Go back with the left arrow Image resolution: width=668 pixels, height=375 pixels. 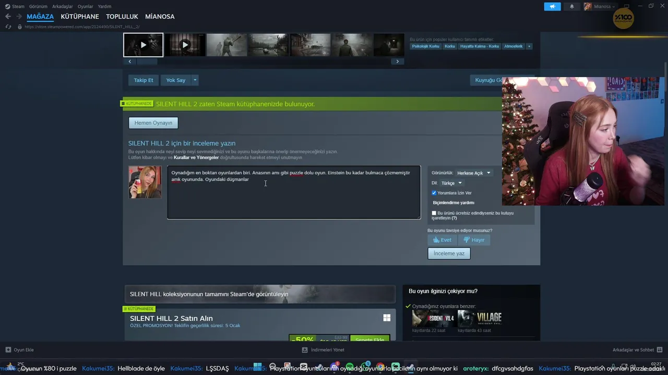tap(8, 16)
